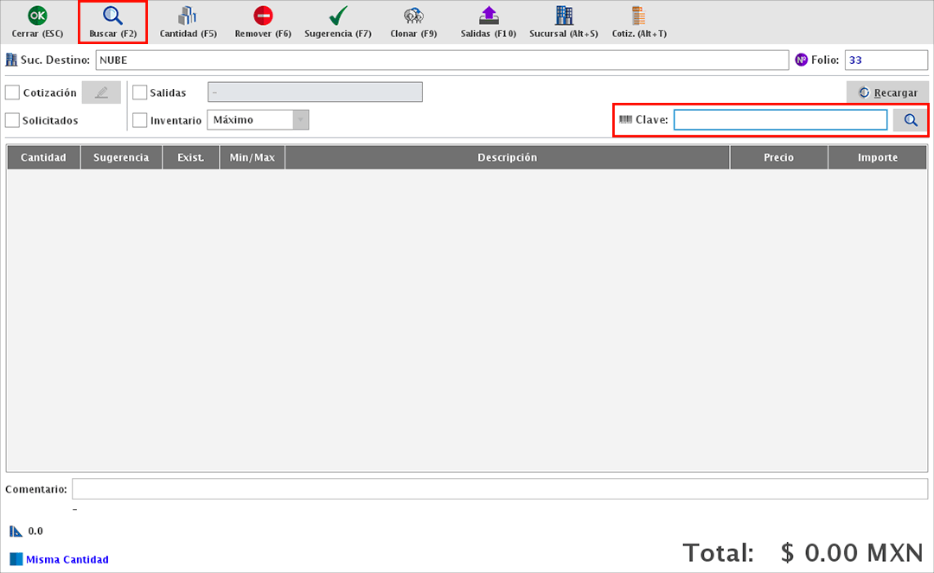Open Salidas (F10) from toolbar
This screenshot has height=573, width=934.
coord(489,16)
